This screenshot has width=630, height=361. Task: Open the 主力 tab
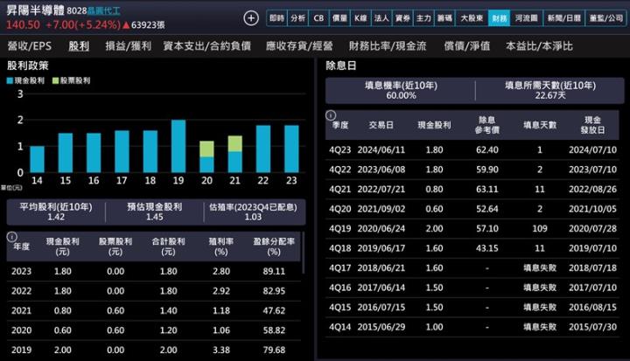click(423, 18)
